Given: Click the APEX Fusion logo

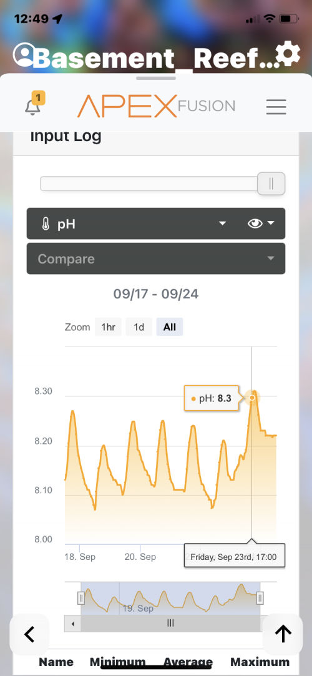Looking at the screenshot, I should point(156,105).
